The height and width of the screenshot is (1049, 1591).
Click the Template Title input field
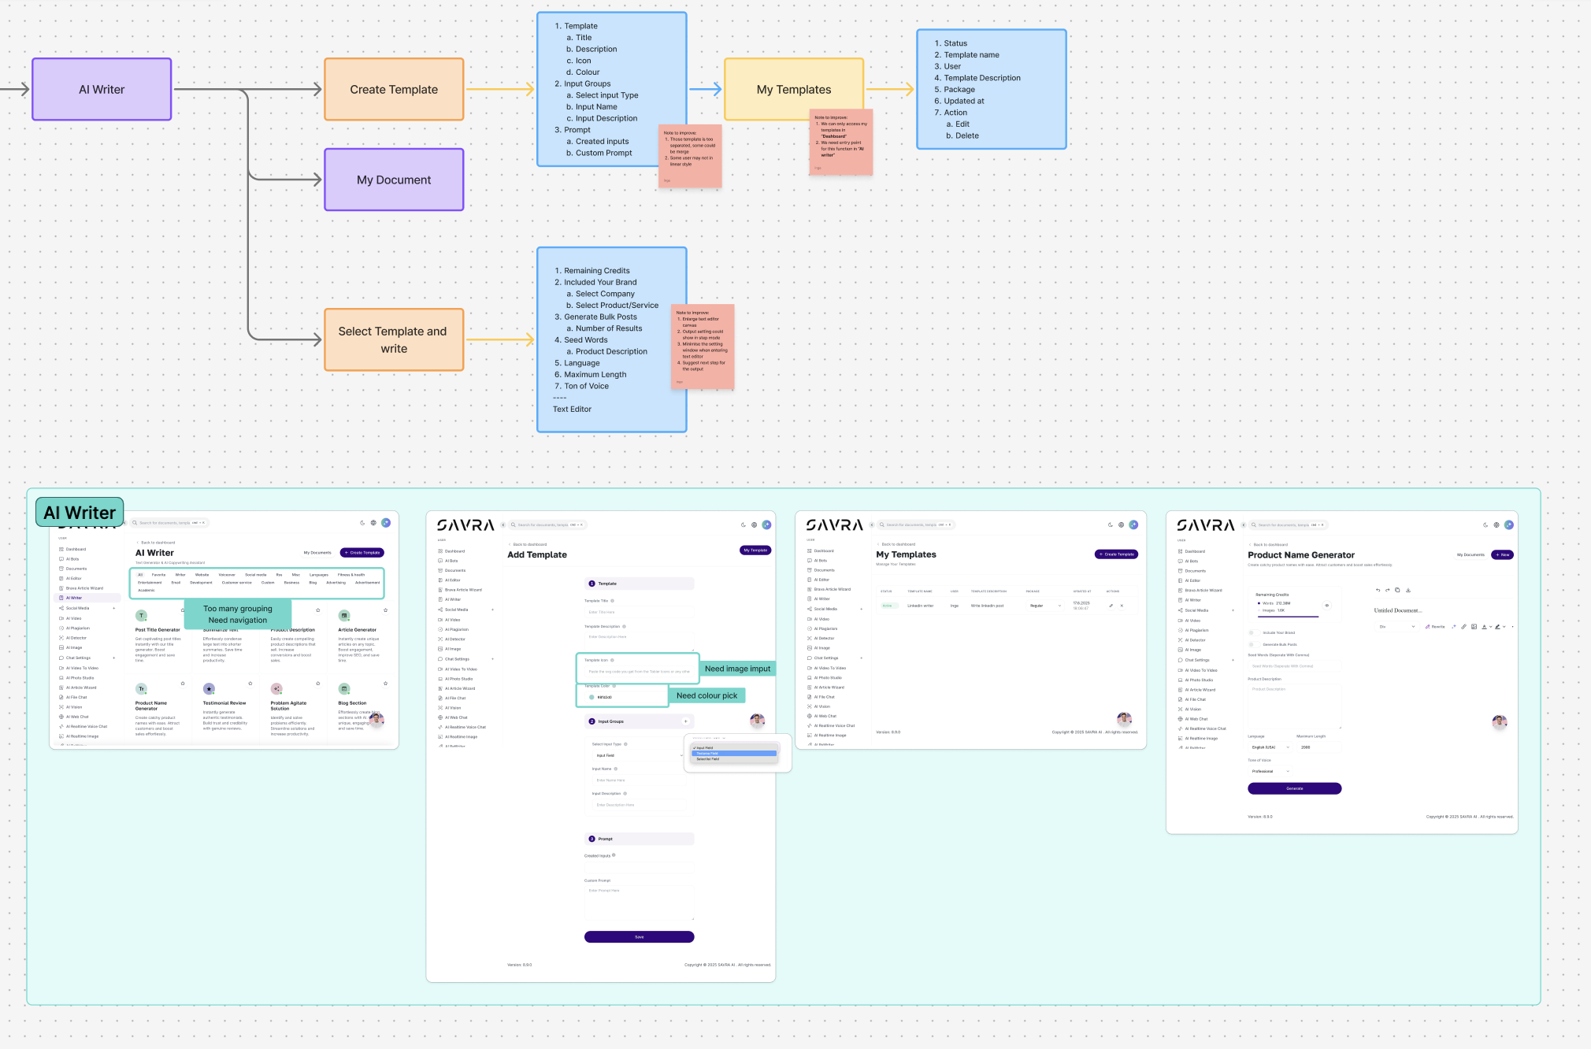pyautogui.click(x=639, y=612)
